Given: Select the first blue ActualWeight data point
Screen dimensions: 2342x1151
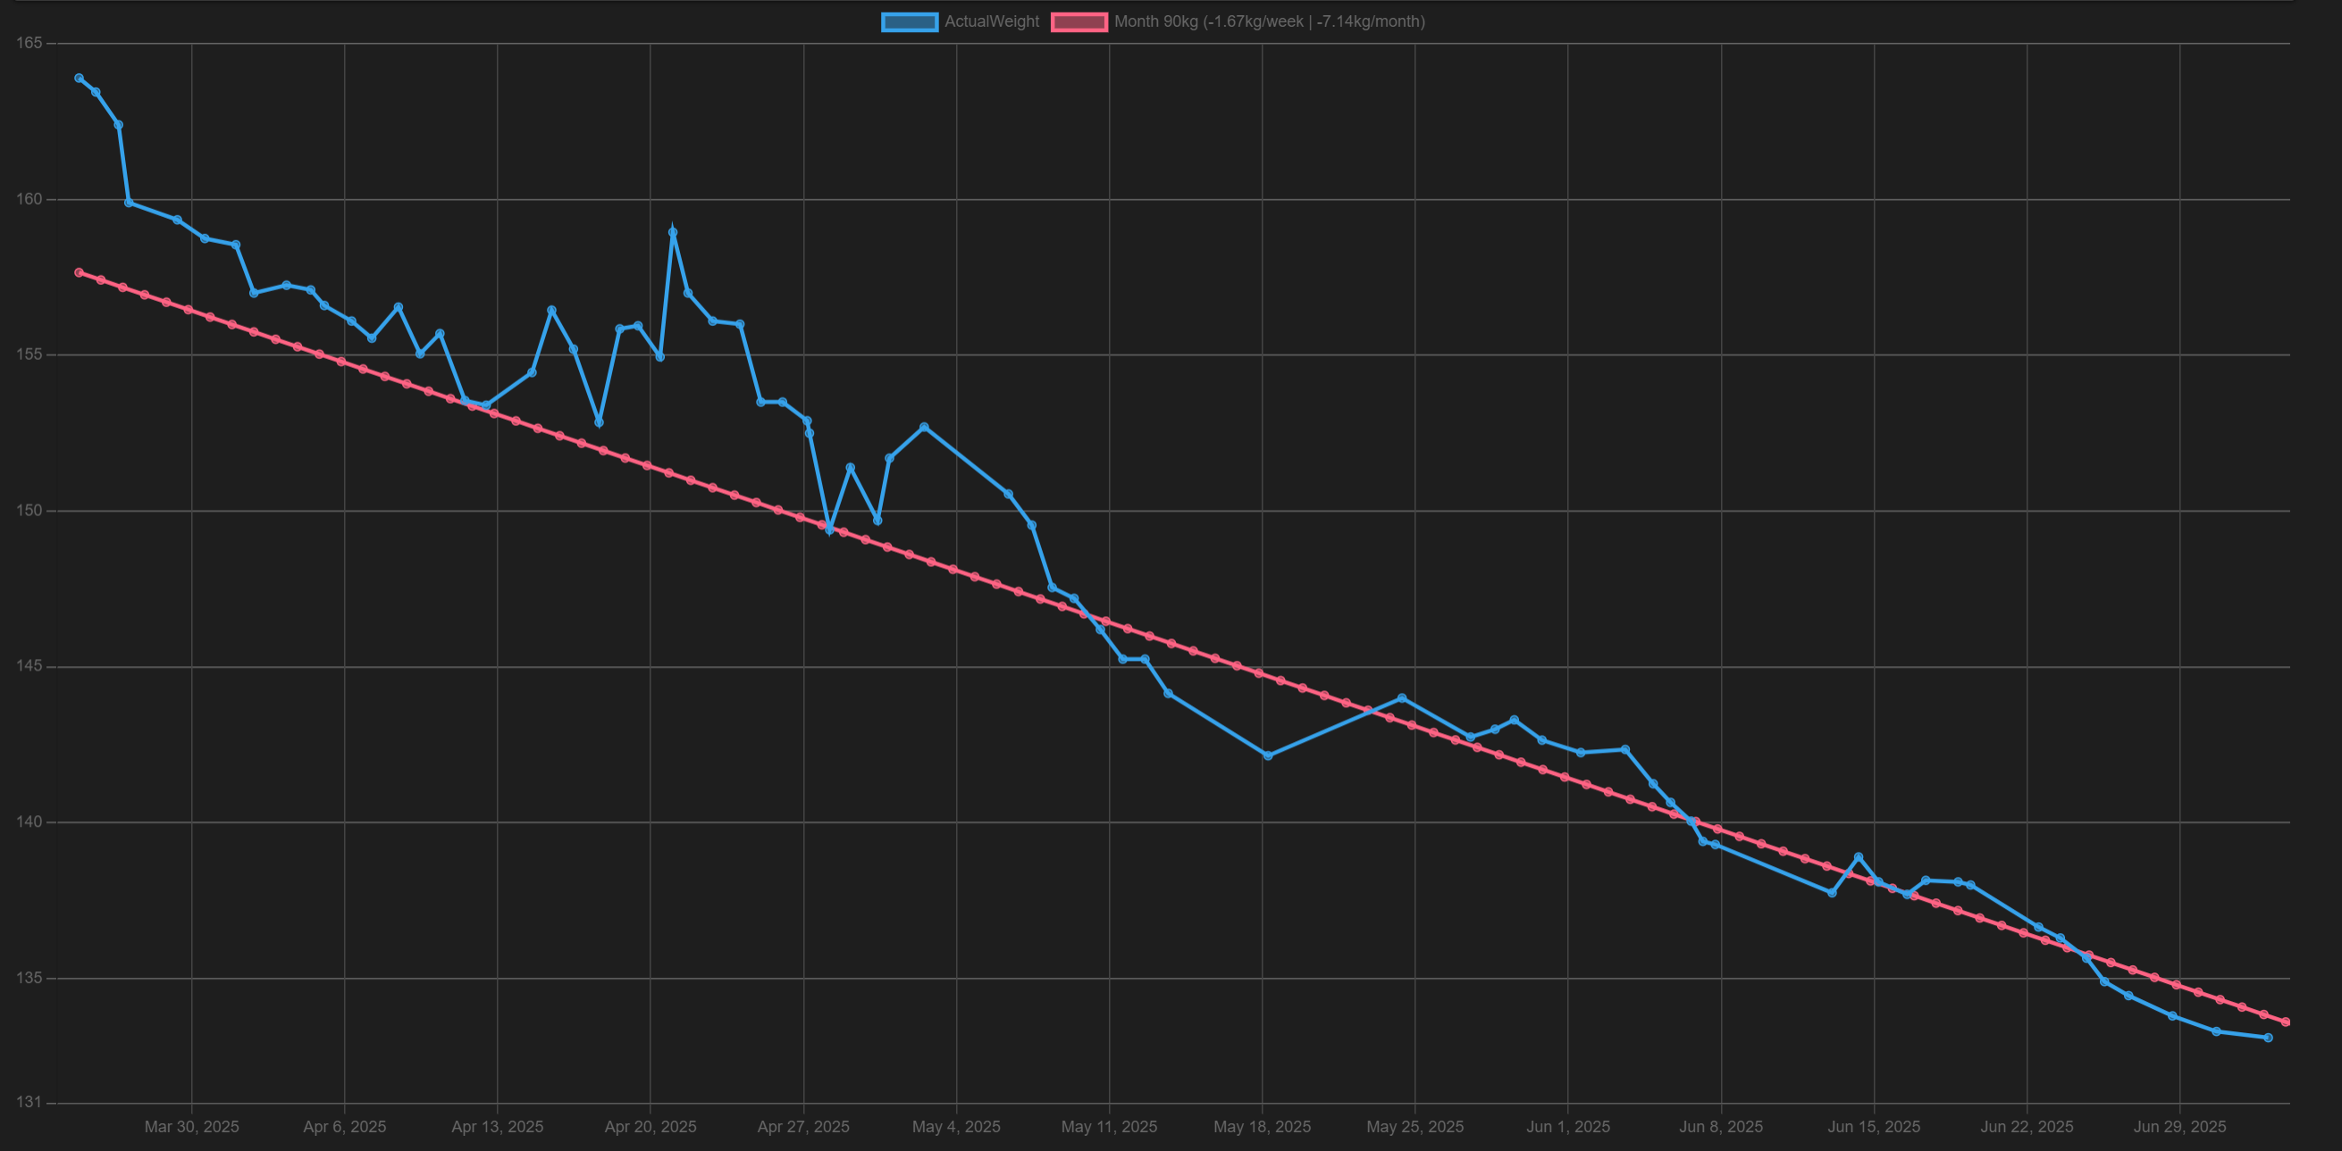Looking at the screenshot, I should click(x=80, y=78).
